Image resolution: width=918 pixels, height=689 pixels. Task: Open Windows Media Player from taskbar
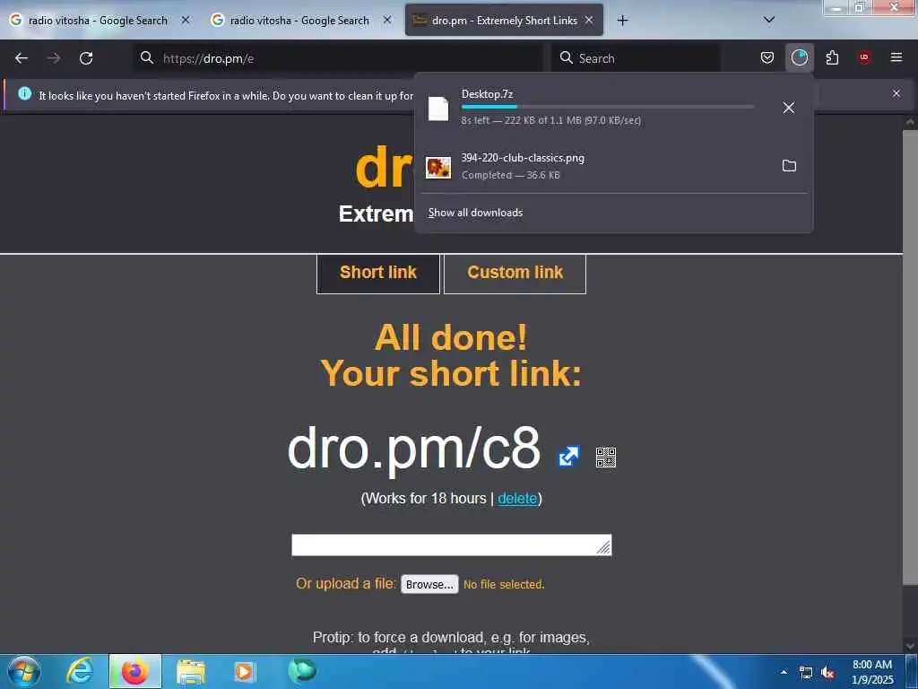[x=244, y=671]
